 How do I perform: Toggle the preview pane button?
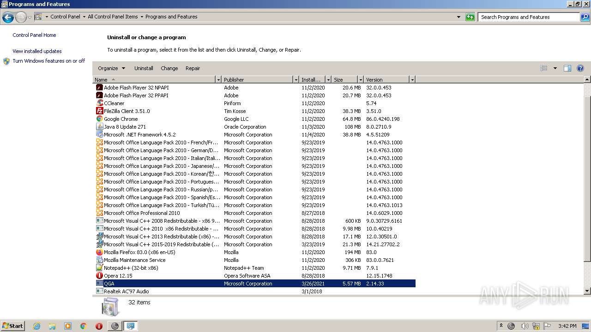pyautogui.click(x=567, y=68)
